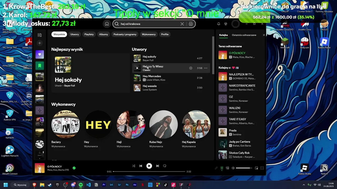
Task: Adjust the volume slider
Action: pyautogui.click(x=244, y=168)
